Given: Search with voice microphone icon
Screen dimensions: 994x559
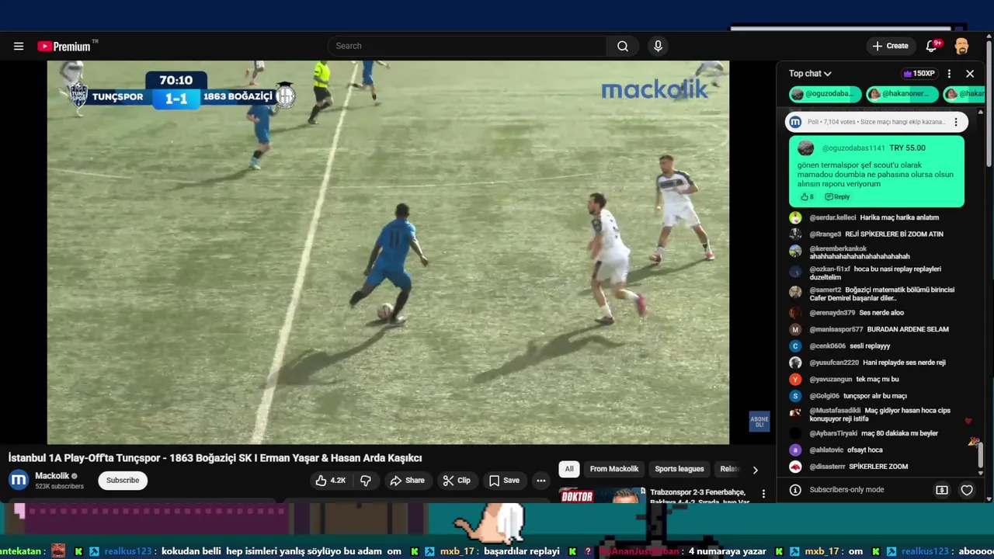Looking at the screenshot, I should coord(658,46).
